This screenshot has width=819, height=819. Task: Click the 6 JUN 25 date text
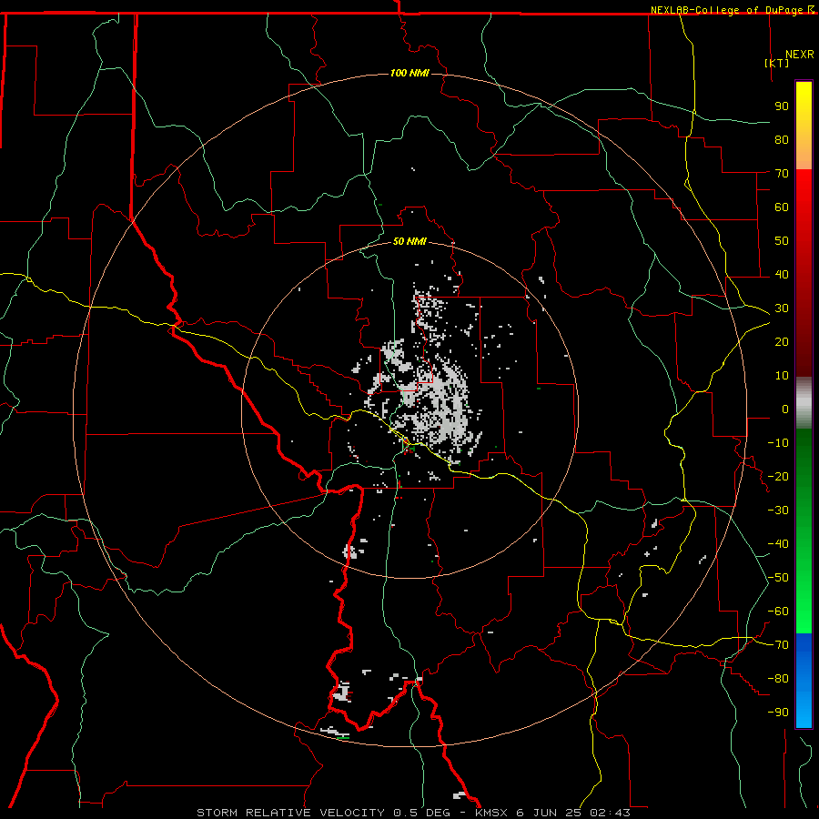[x=549, y=813]
